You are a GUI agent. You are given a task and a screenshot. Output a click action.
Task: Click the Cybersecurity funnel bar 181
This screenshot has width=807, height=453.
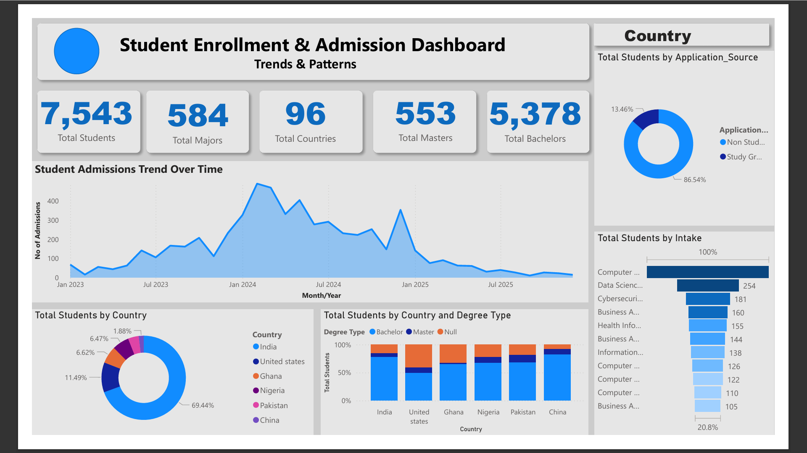click(707, 299)
